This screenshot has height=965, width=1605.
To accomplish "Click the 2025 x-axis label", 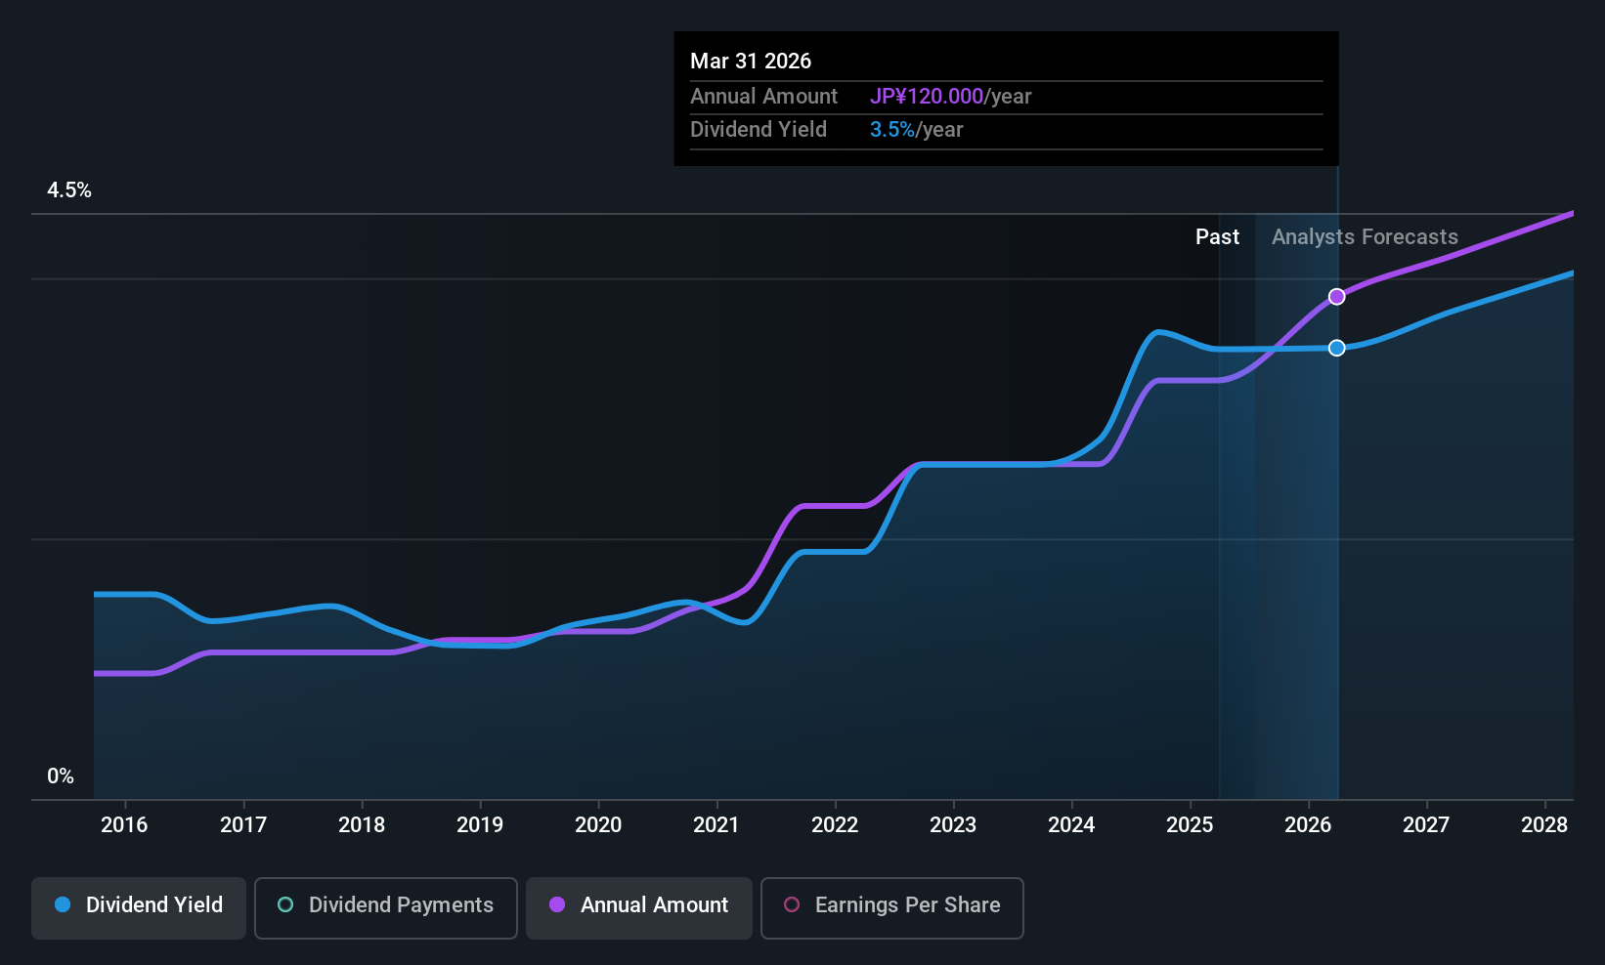I will point(1190,825).
